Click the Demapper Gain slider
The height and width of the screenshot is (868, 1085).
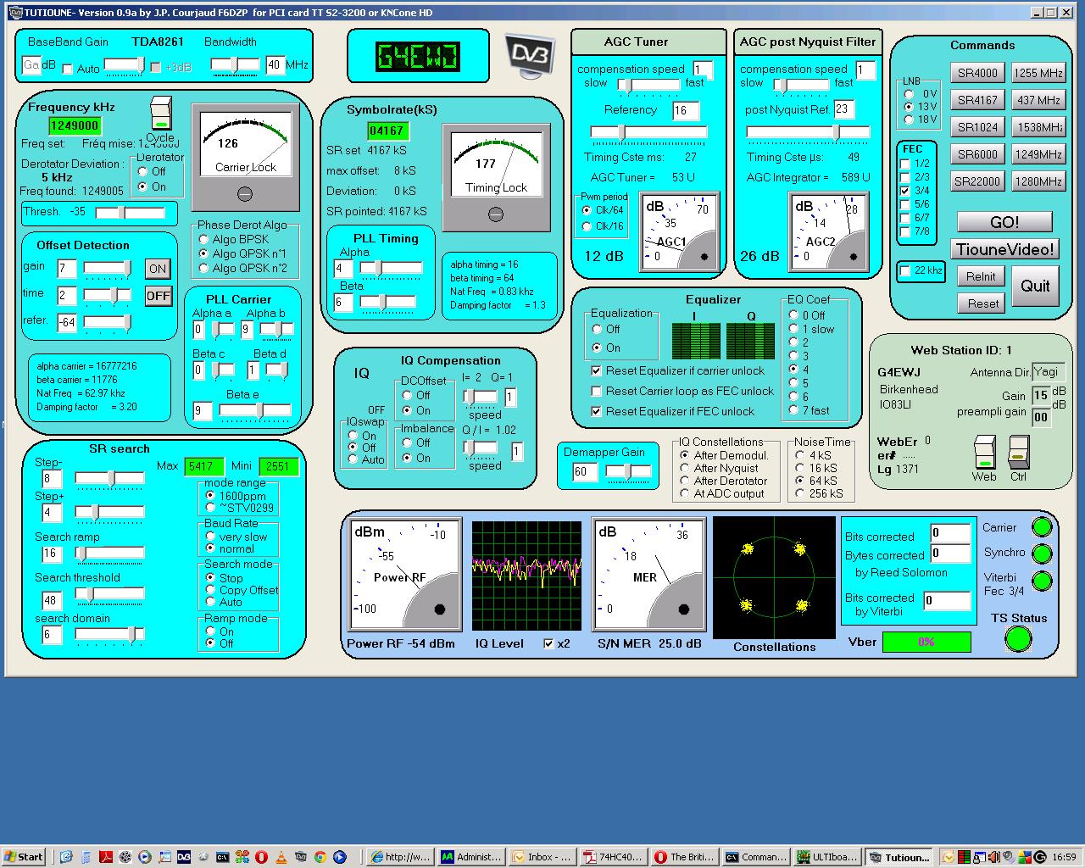coord(627,471)
